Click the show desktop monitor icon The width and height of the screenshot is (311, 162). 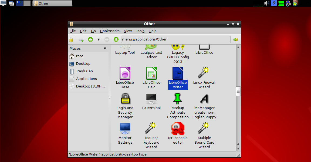pyautogui.click(x=3, y=3)
